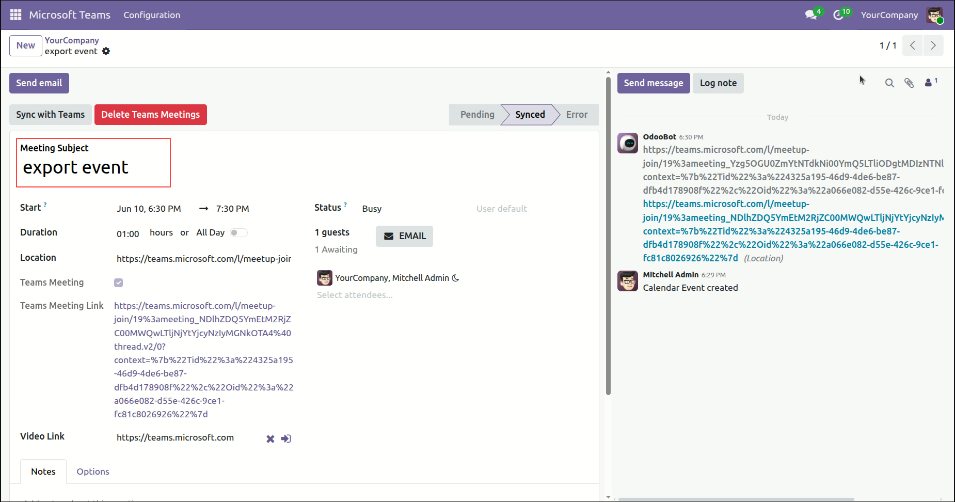Click the Start field help question mark
Viewport: 955px width, 502px height.
[x=45, y=205]
